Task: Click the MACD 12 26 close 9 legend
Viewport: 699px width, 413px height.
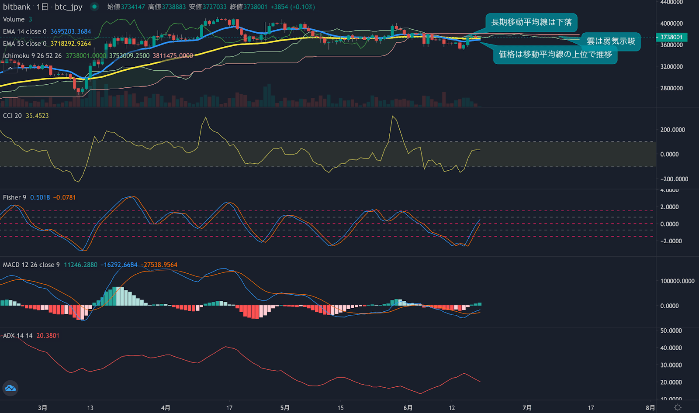Action: tap(31, 265)
